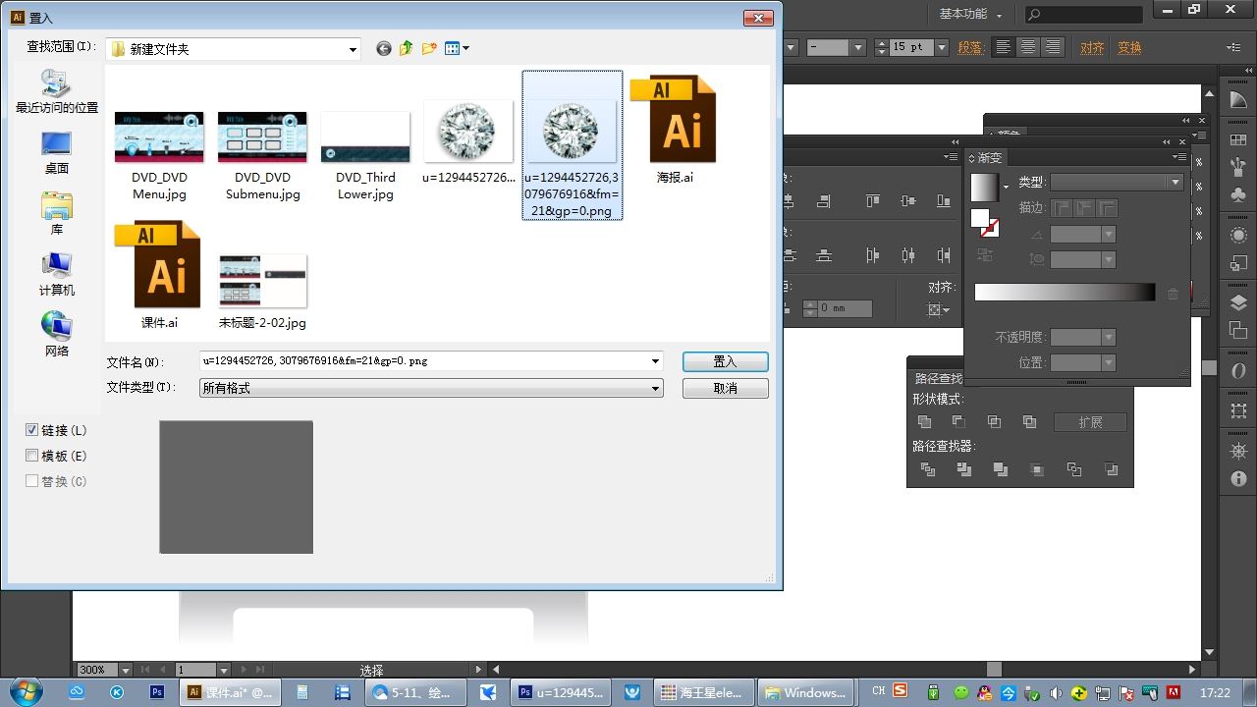Open the Color Guide panel icon in Illustrator dock
This screenshot has width=1257, height=707.
[1238, 99]
